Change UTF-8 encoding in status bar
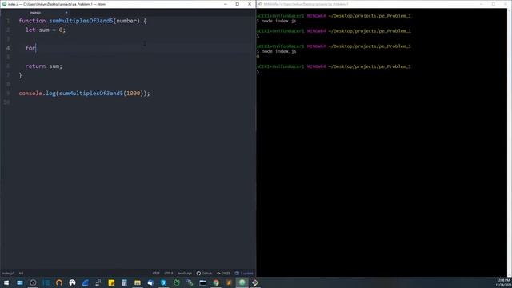 pyautogui.click(x=169, y=274)
